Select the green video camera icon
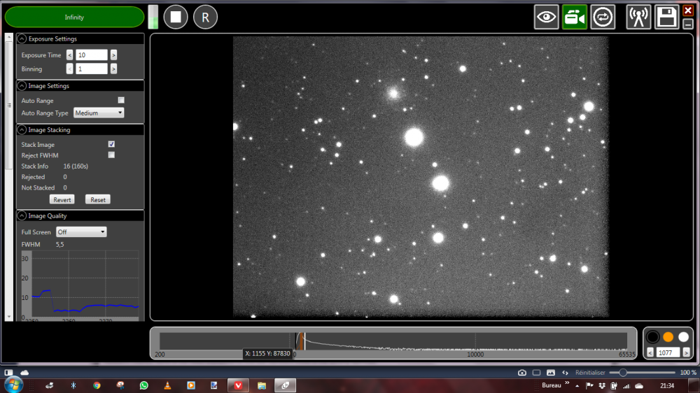Screen dimensions: 700x393 574,17
